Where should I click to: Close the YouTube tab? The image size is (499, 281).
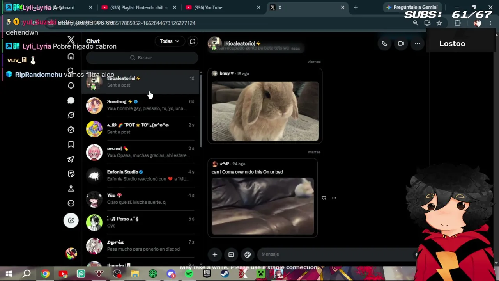258,7
